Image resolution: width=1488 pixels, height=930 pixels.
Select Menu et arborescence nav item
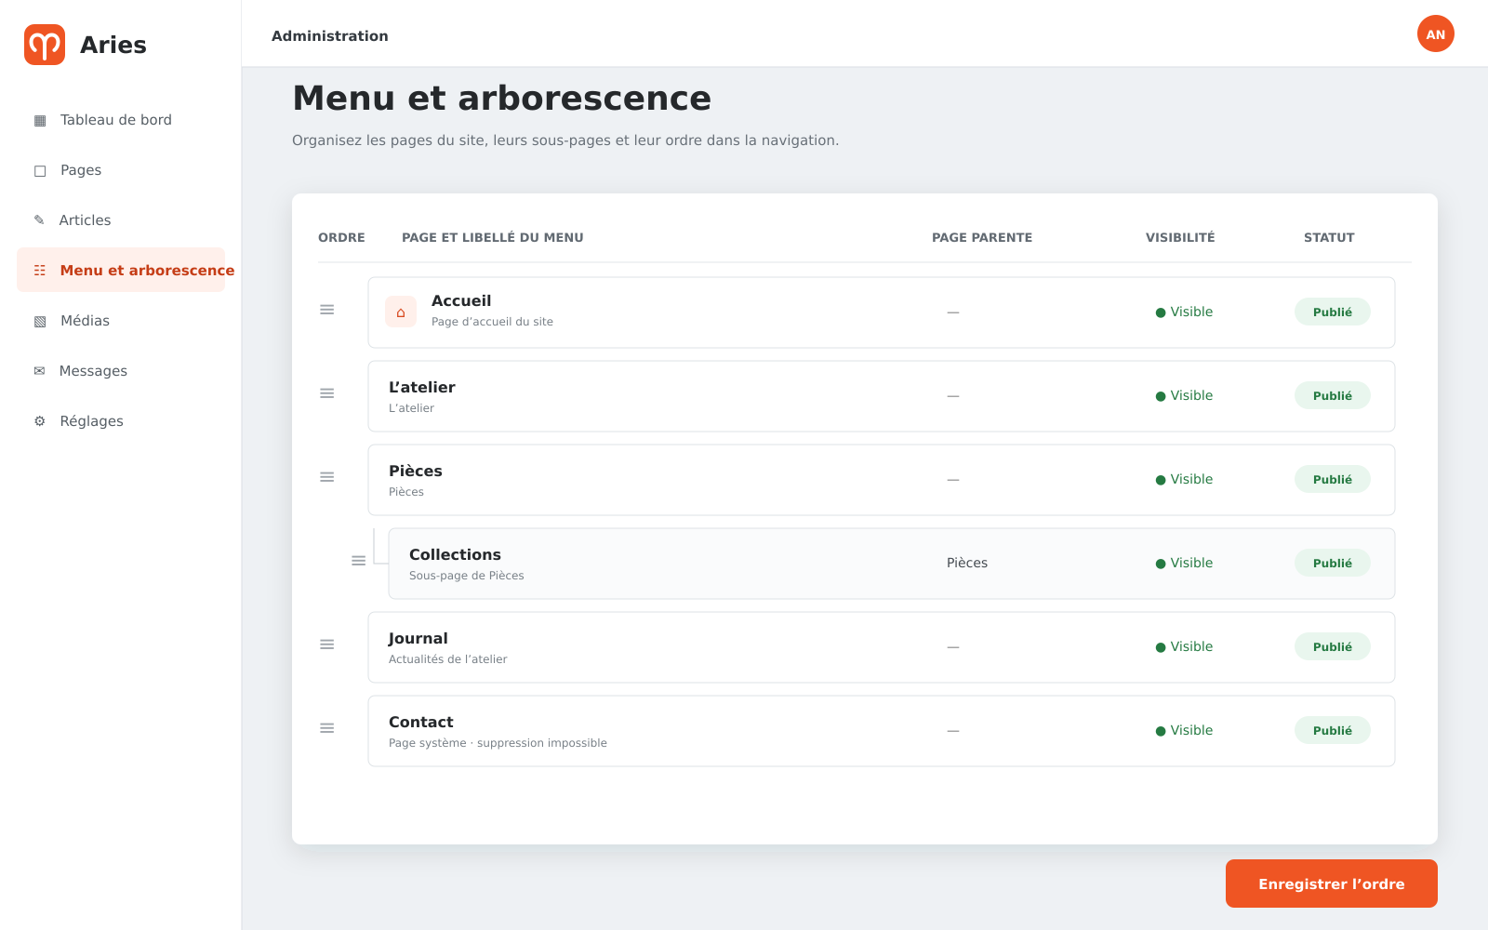pos(121,271)
